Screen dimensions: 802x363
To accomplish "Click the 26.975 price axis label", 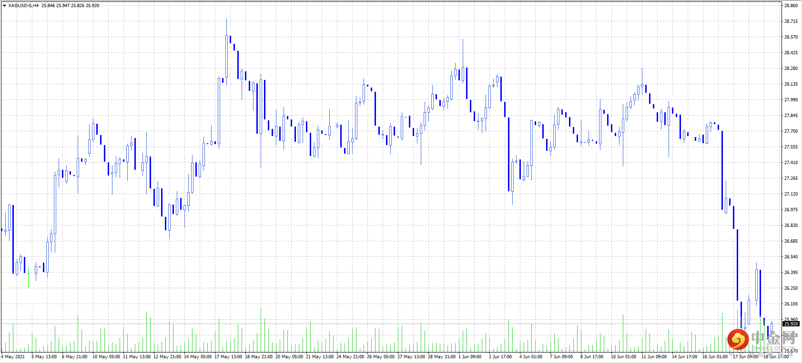I will 791,210.
